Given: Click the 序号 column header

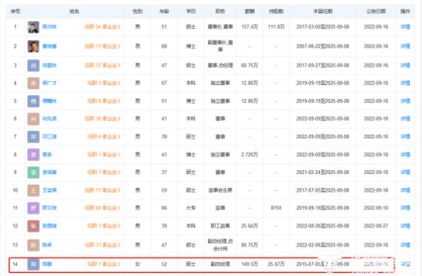Looking at the screenshot, I should pyautogui.click(x=15, y=11).
